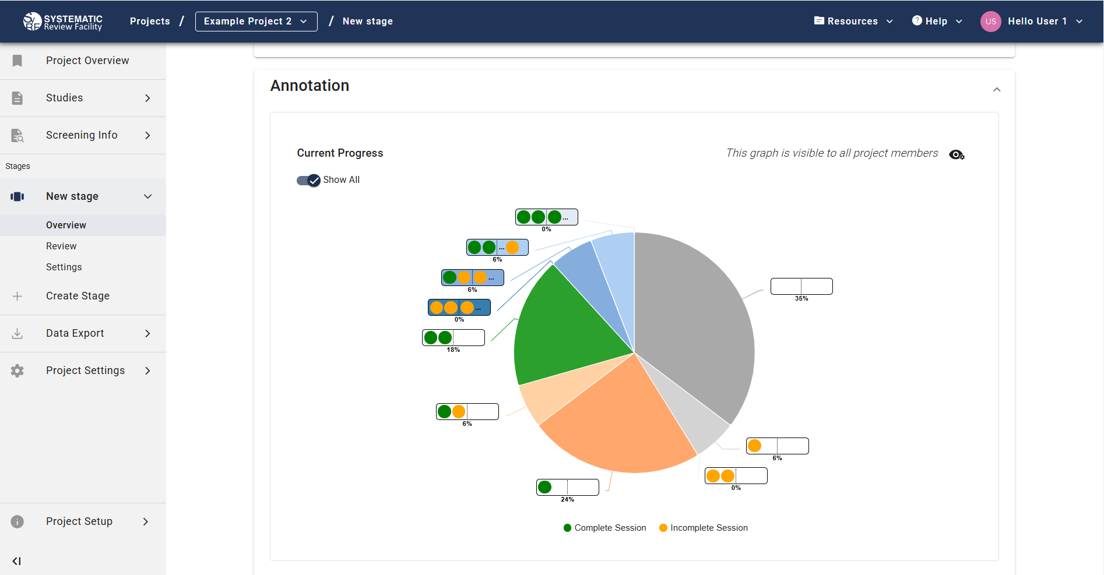Open the Hello User 1 account menu
This screenshot has width=1104, height=575.
[x=1038, y=21]
